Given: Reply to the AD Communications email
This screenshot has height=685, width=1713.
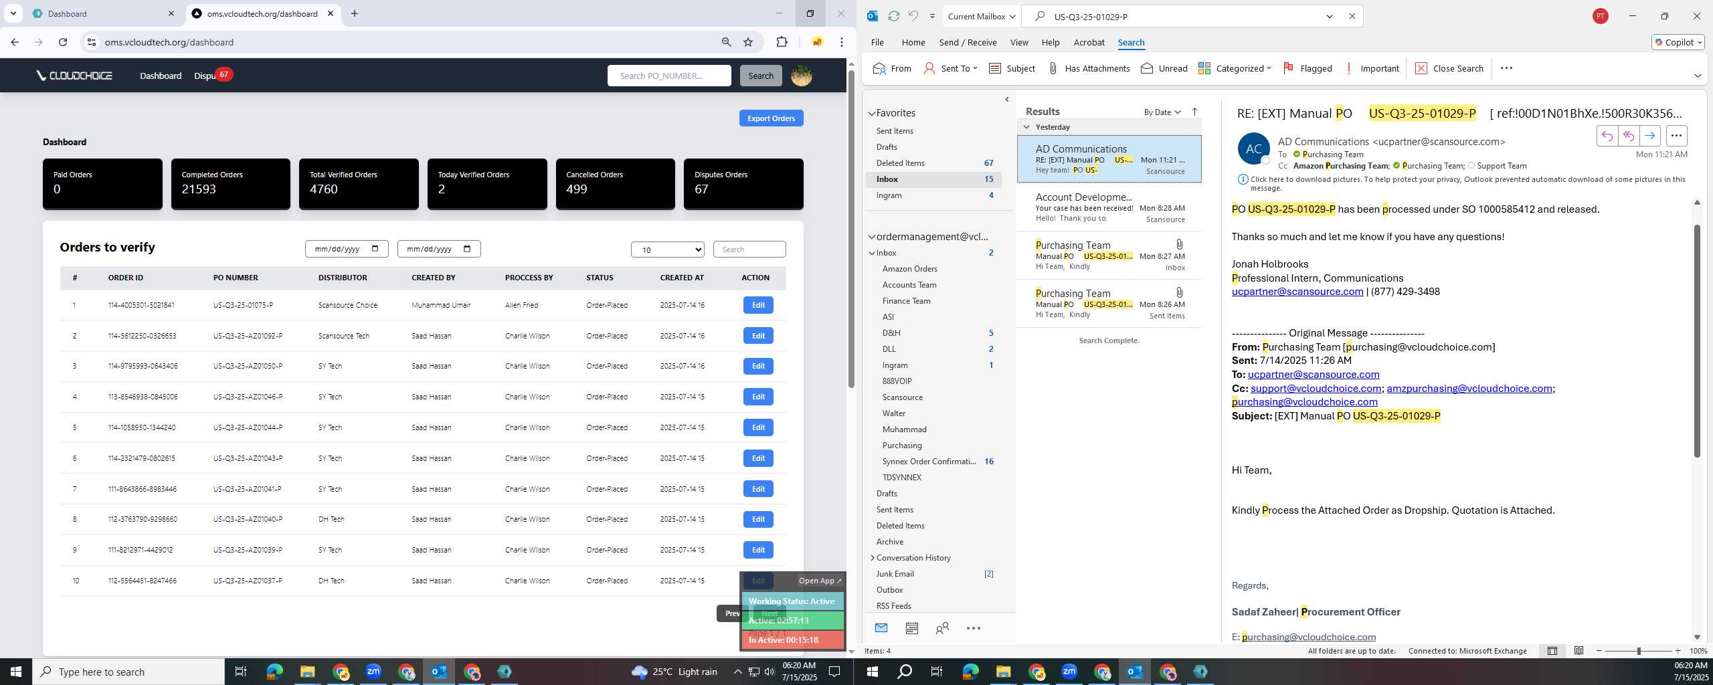Looking at the screenshot, I should click(x=1607, y=136).
